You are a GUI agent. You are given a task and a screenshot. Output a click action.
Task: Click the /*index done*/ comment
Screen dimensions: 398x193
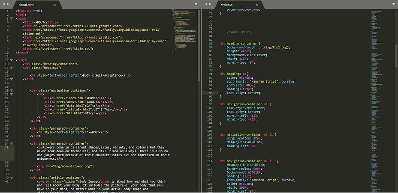[x=239, y=33]
